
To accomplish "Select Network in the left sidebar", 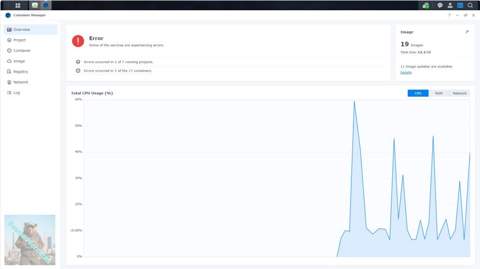I will (21, 82).
